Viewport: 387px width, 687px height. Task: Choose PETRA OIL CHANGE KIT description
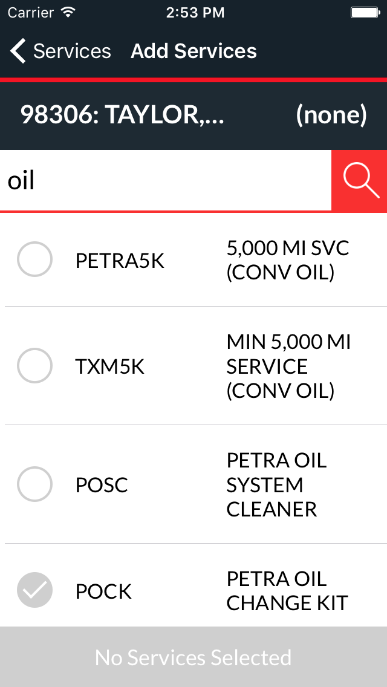[287, 590]
